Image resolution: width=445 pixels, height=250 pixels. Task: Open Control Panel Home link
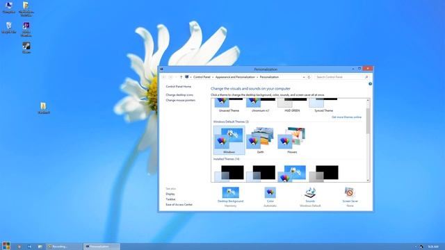[x=179, y=86]
